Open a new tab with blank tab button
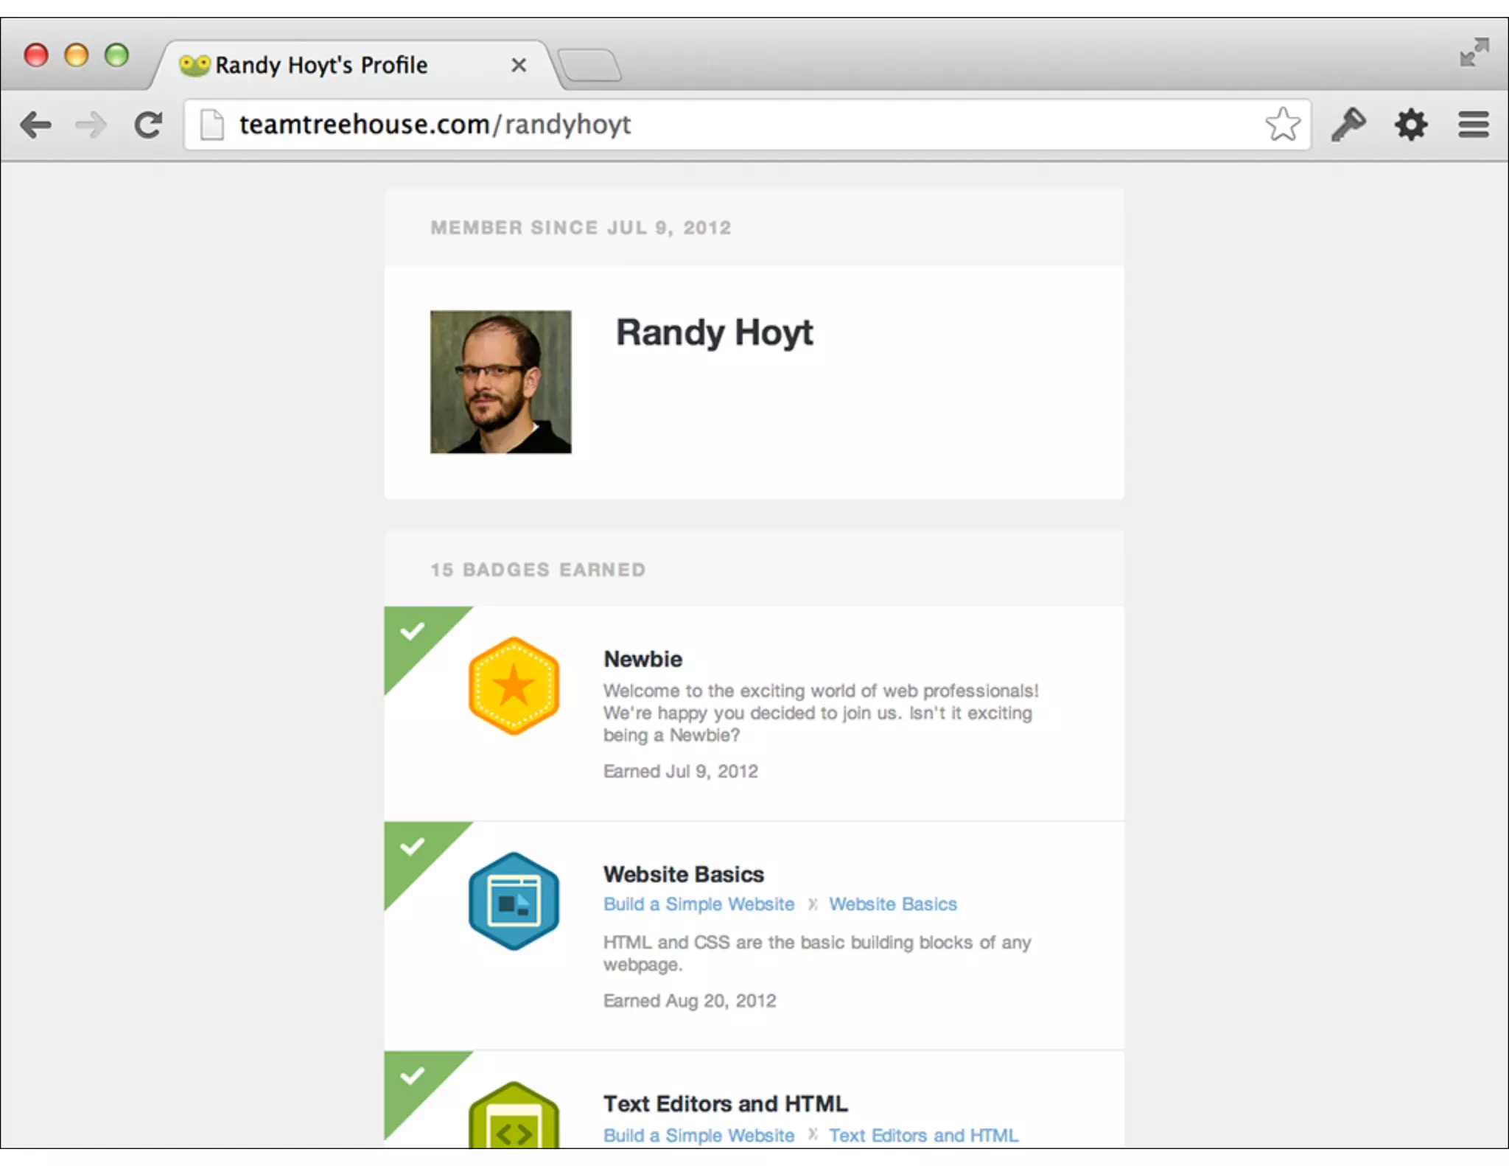 [589, 66]
